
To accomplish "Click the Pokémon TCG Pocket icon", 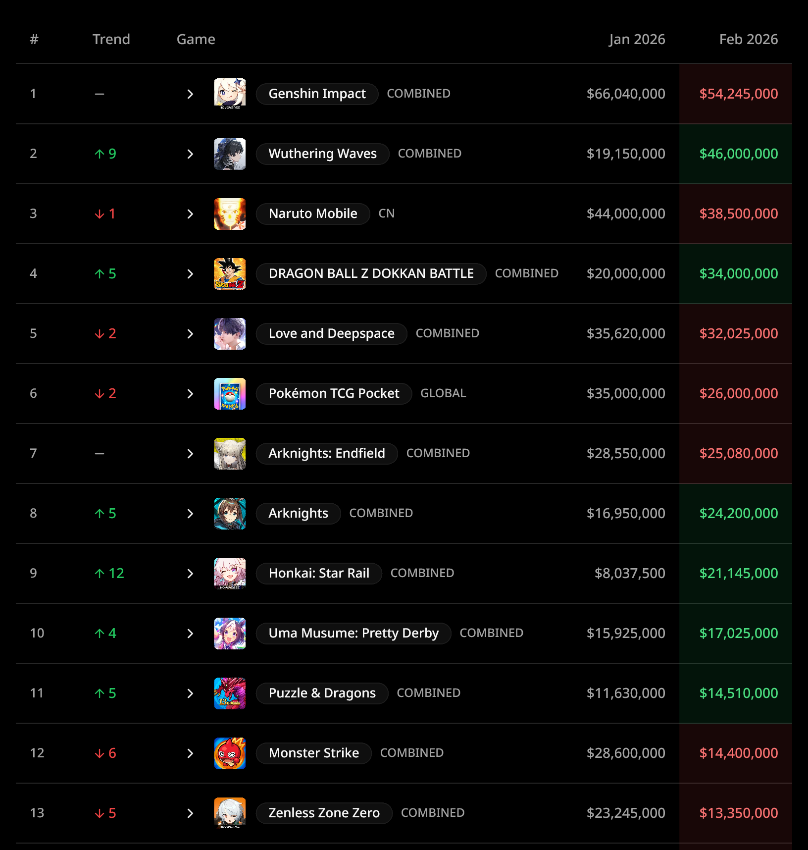I will [x=230, y=393].
